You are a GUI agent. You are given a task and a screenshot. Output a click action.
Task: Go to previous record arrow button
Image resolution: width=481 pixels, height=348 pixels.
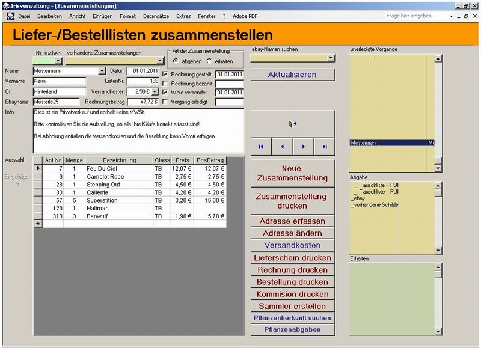pyautogui.click(x=282, y=147)
